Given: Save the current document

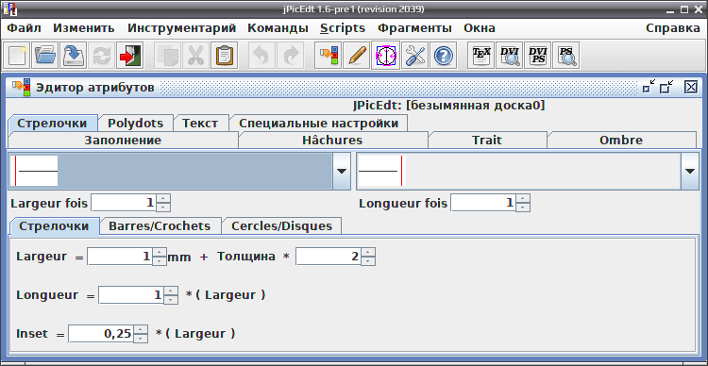Looking at the screenshot, I should 74,56.
